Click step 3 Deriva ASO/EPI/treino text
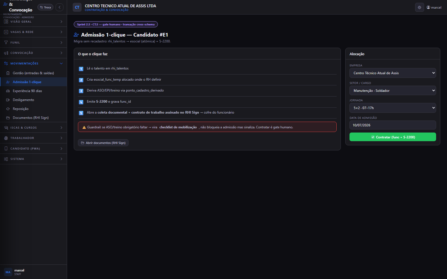Image resolution: width=447 pixels, height=279 pixels. [x=125, y=90]
